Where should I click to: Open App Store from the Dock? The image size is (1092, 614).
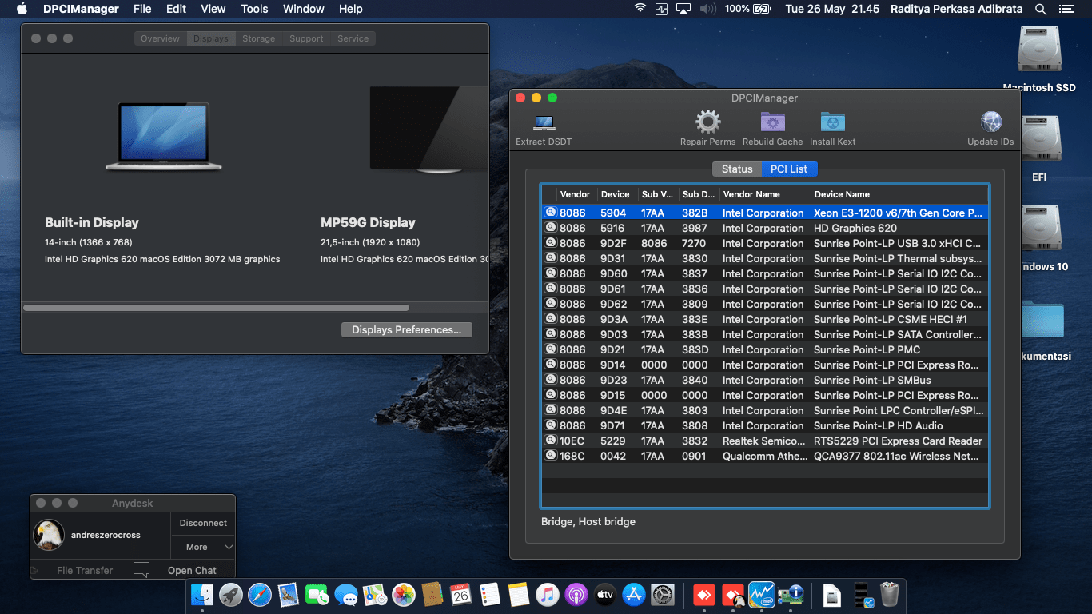tap(634, 595)
